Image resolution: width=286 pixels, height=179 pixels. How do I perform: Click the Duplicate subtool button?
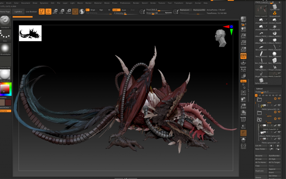click(x=261, y=171)
